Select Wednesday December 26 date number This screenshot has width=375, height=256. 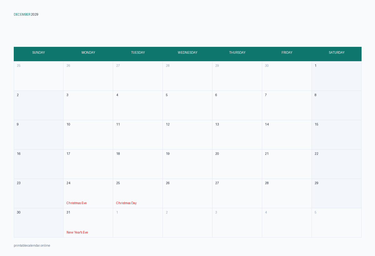[167, 183]
